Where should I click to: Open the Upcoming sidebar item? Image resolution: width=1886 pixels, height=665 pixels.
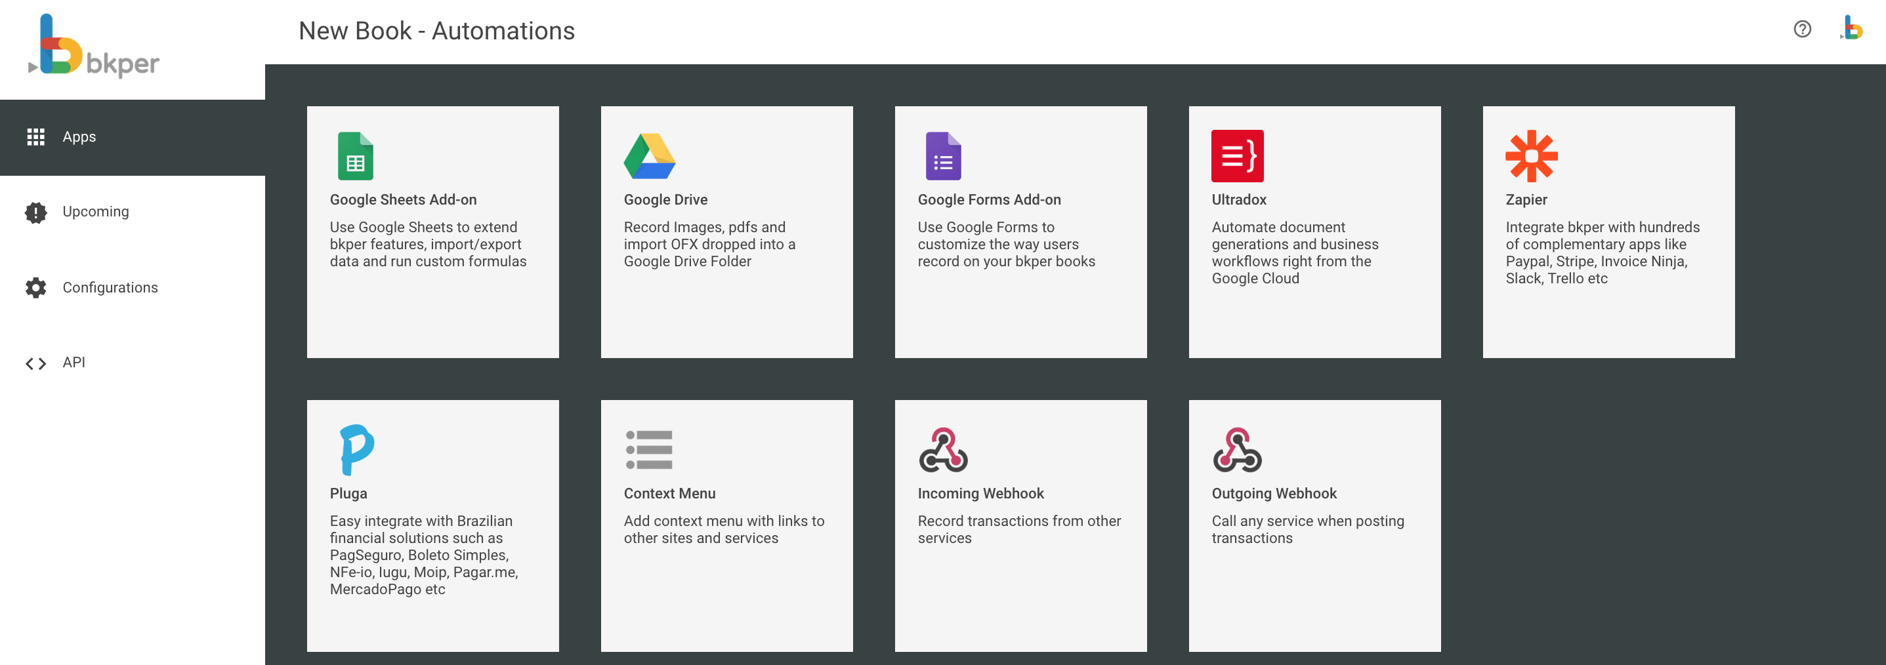point(95,211)
